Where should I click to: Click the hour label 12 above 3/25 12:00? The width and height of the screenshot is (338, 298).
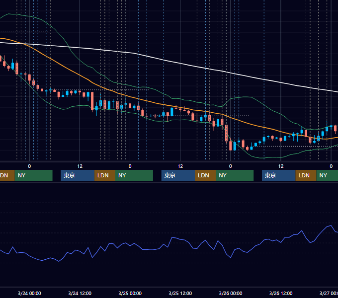(x=180, y=166)
